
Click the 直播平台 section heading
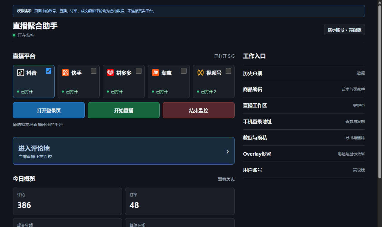(x=24, y=56)
